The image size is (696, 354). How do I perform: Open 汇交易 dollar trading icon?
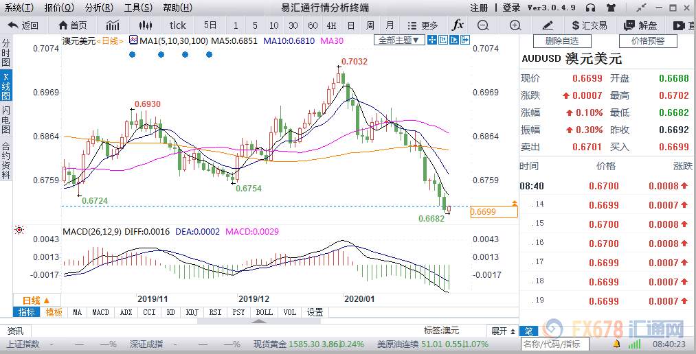pyautogui.click(x=590, y=25)
